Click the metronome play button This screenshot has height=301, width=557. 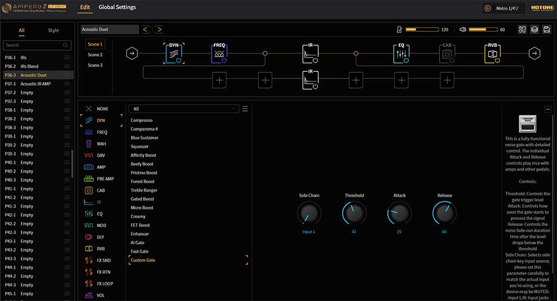click(488, 8)
